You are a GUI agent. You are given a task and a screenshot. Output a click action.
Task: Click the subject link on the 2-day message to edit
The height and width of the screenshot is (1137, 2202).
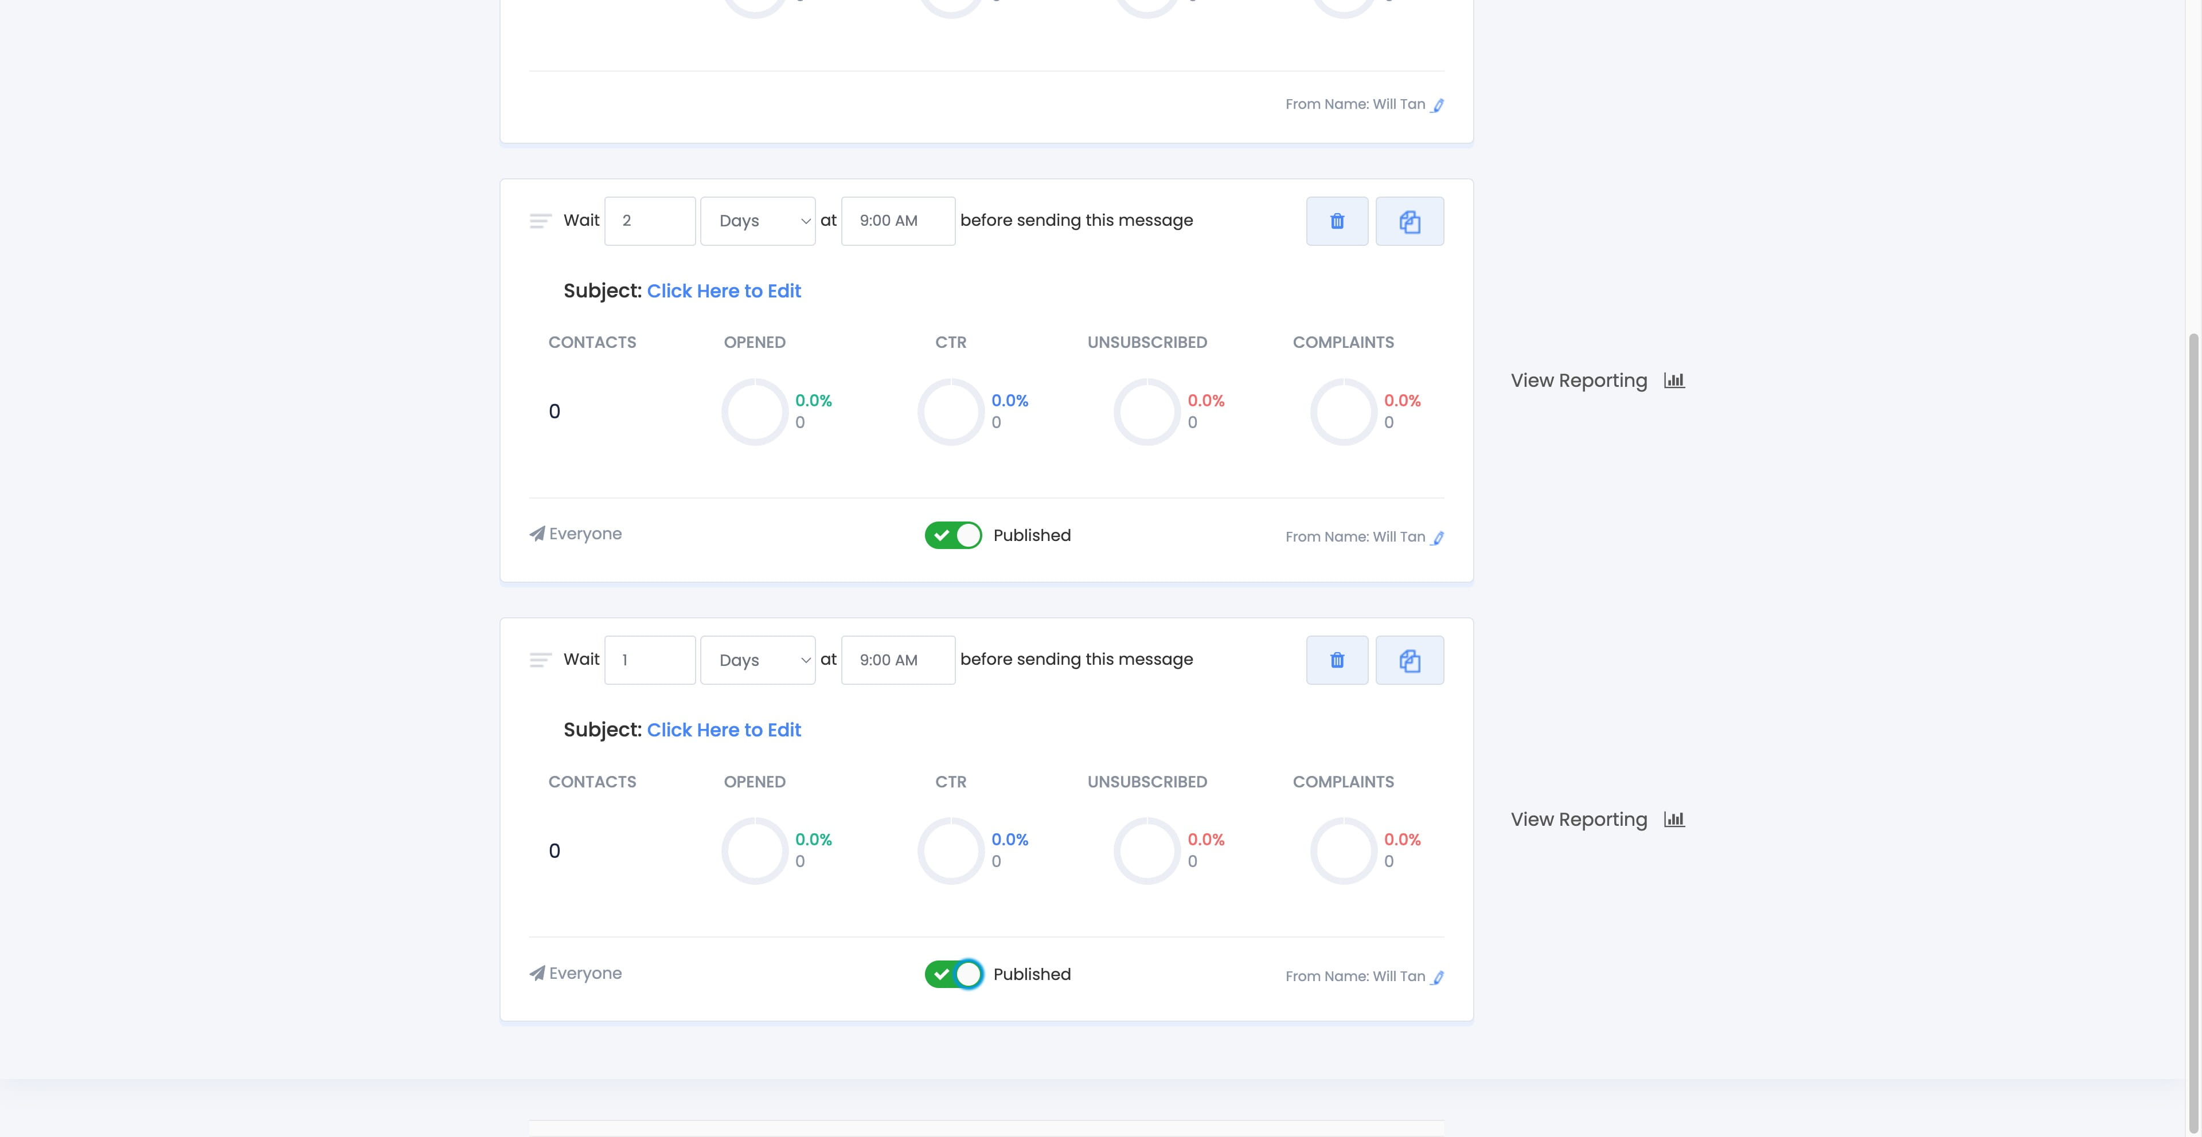(723, 291)
